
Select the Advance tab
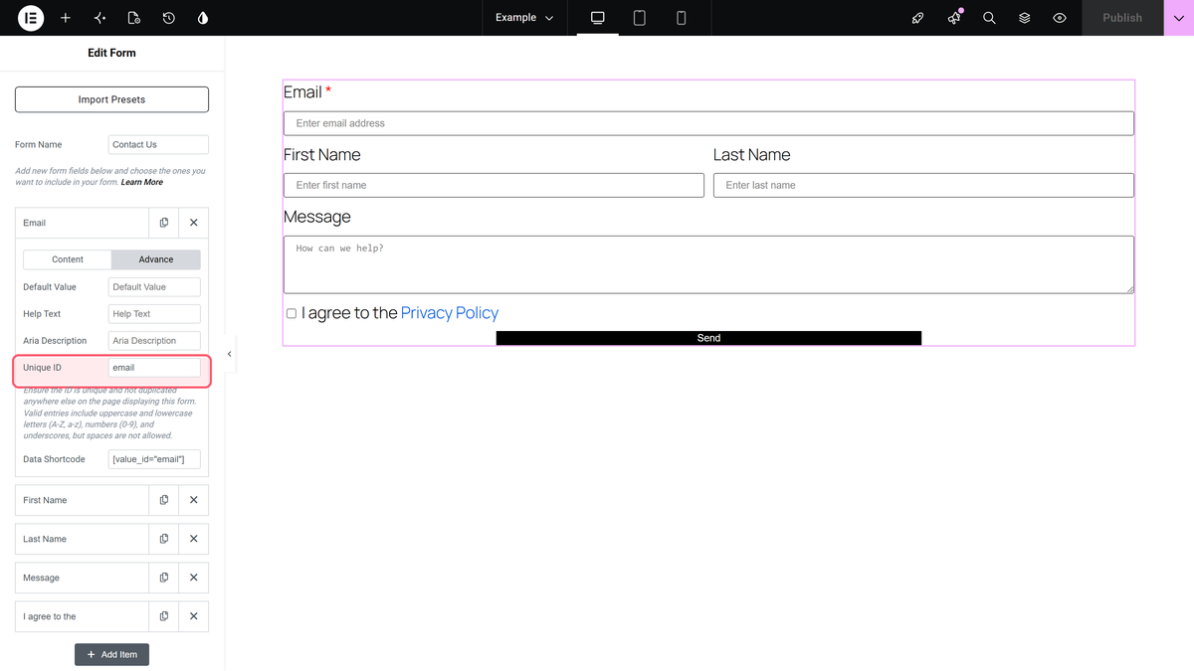pos(156,259)
